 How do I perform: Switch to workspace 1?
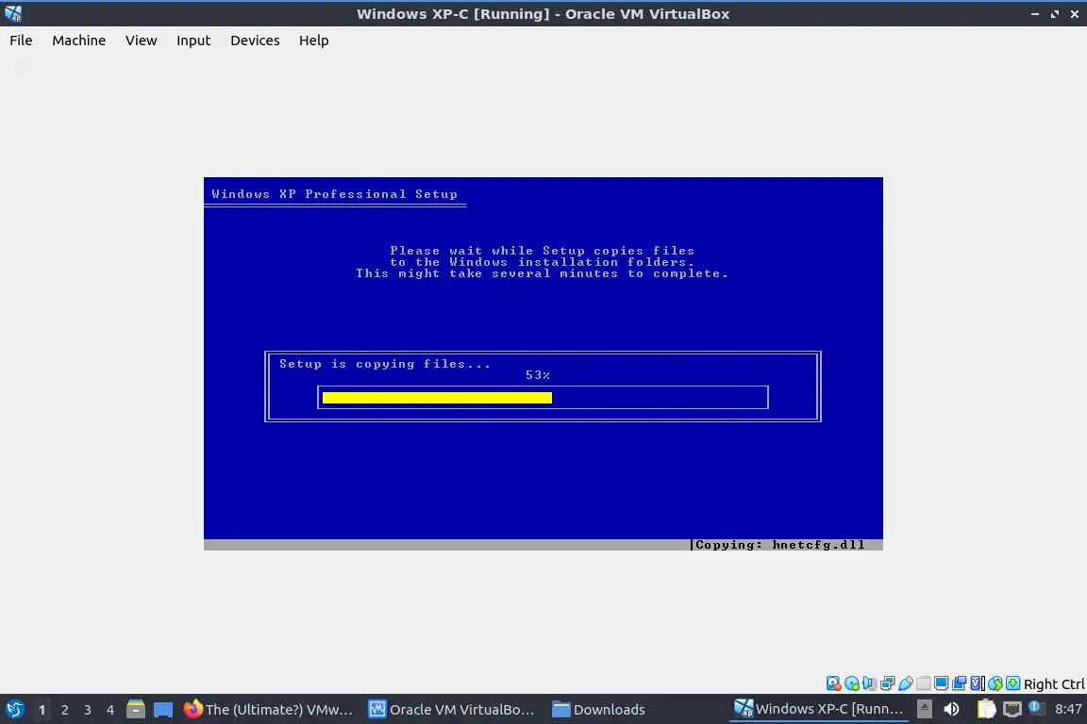coord(42,710)
